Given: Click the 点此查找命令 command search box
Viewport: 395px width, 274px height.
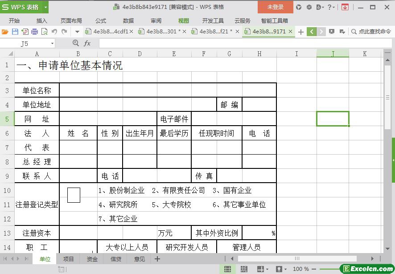Looking at the screenshot, I should click(371, 32).
